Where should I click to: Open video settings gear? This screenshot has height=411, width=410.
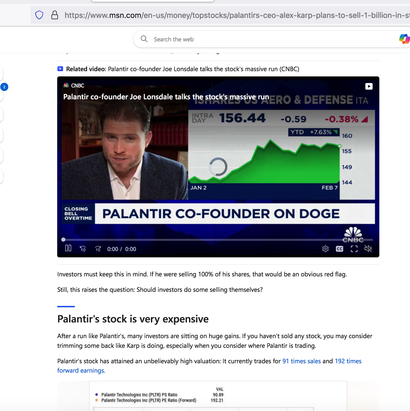click(325, 249)
